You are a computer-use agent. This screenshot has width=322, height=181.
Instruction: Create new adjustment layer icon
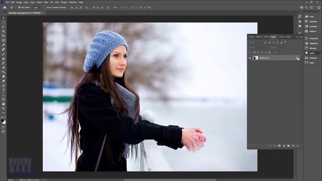[x=284, y=146]
